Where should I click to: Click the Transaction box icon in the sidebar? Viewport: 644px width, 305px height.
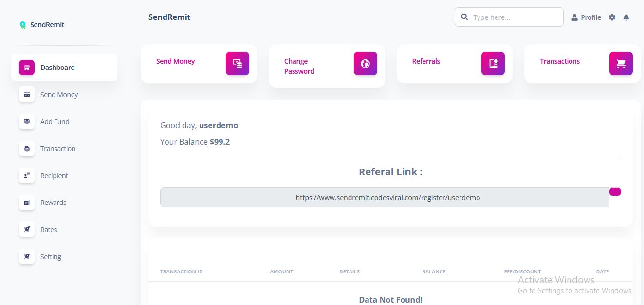click(x=27, y=149)
